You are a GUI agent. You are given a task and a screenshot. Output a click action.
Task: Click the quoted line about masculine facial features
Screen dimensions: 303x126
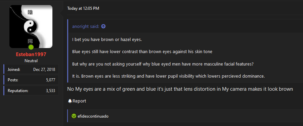click(163, 64)
